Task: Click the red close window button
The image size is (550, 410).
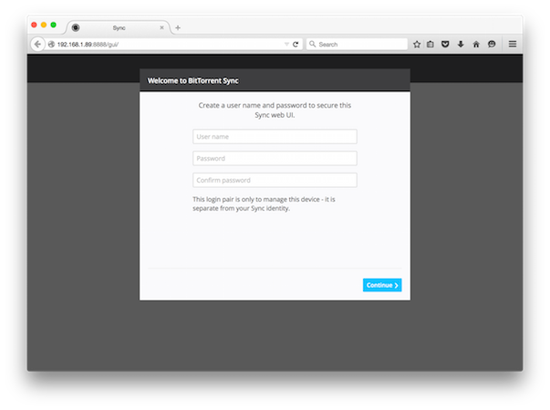Action: click(34, 25)
